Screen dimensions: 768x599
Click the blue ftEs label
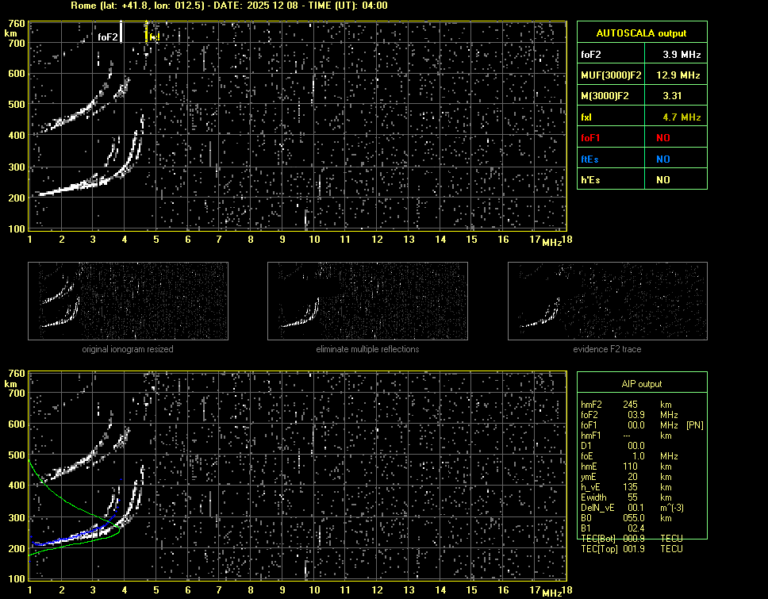(592, 159)
